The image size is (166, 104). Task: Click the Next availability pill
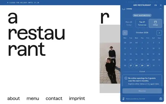pos(142,15)
